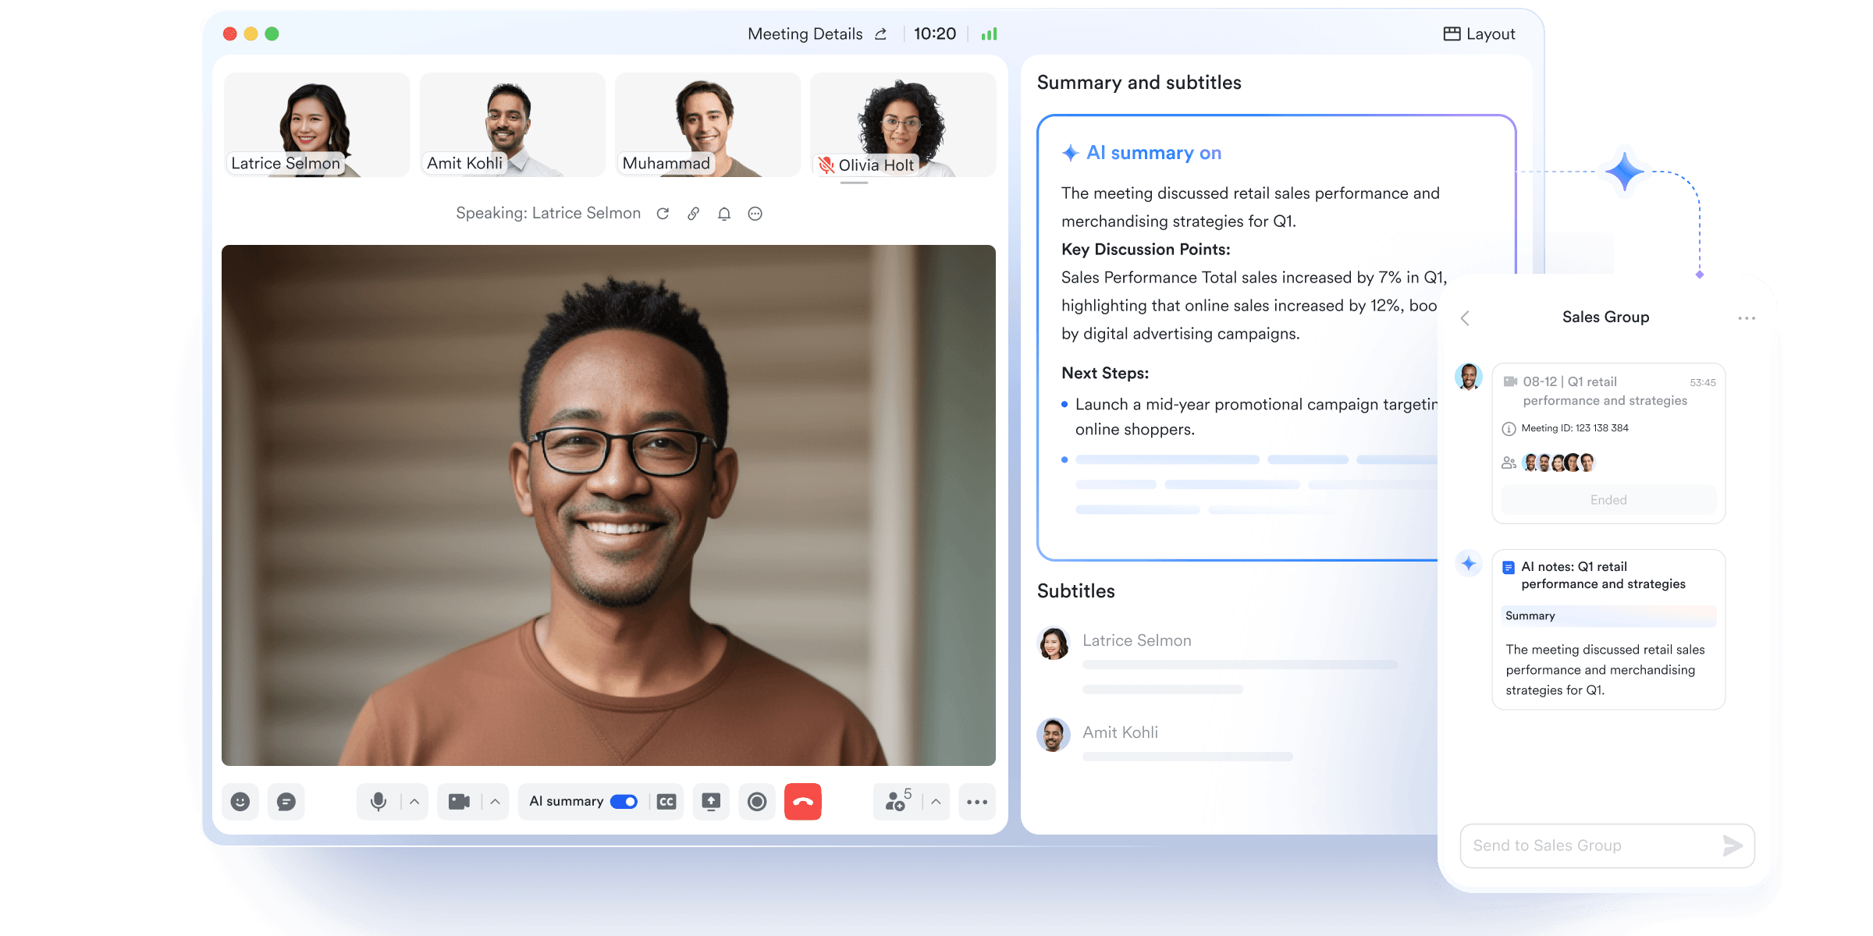Enable closed captions CC button
This screenshot has height=936, width=1873.
tap(666, 802)
